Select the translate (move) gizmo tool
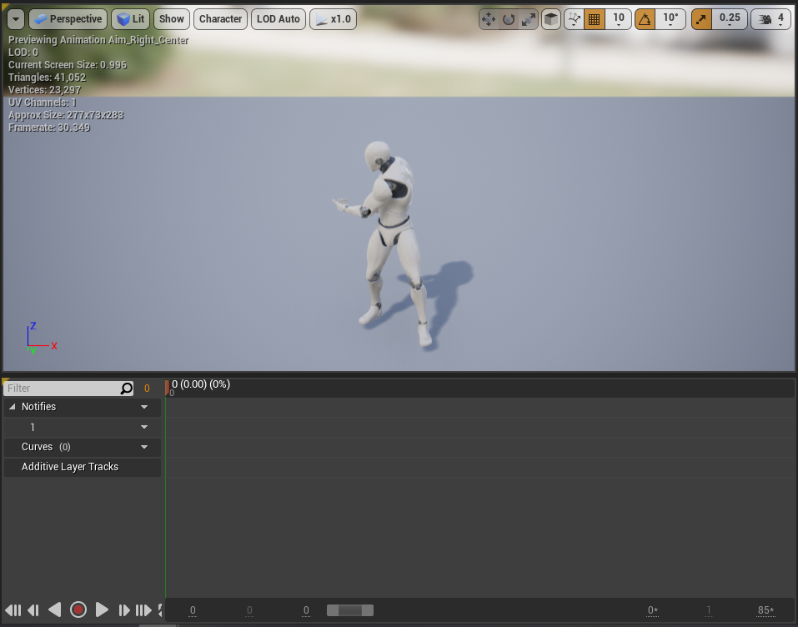This screenshot has width=798, height=627. click(x=489, y=19)
